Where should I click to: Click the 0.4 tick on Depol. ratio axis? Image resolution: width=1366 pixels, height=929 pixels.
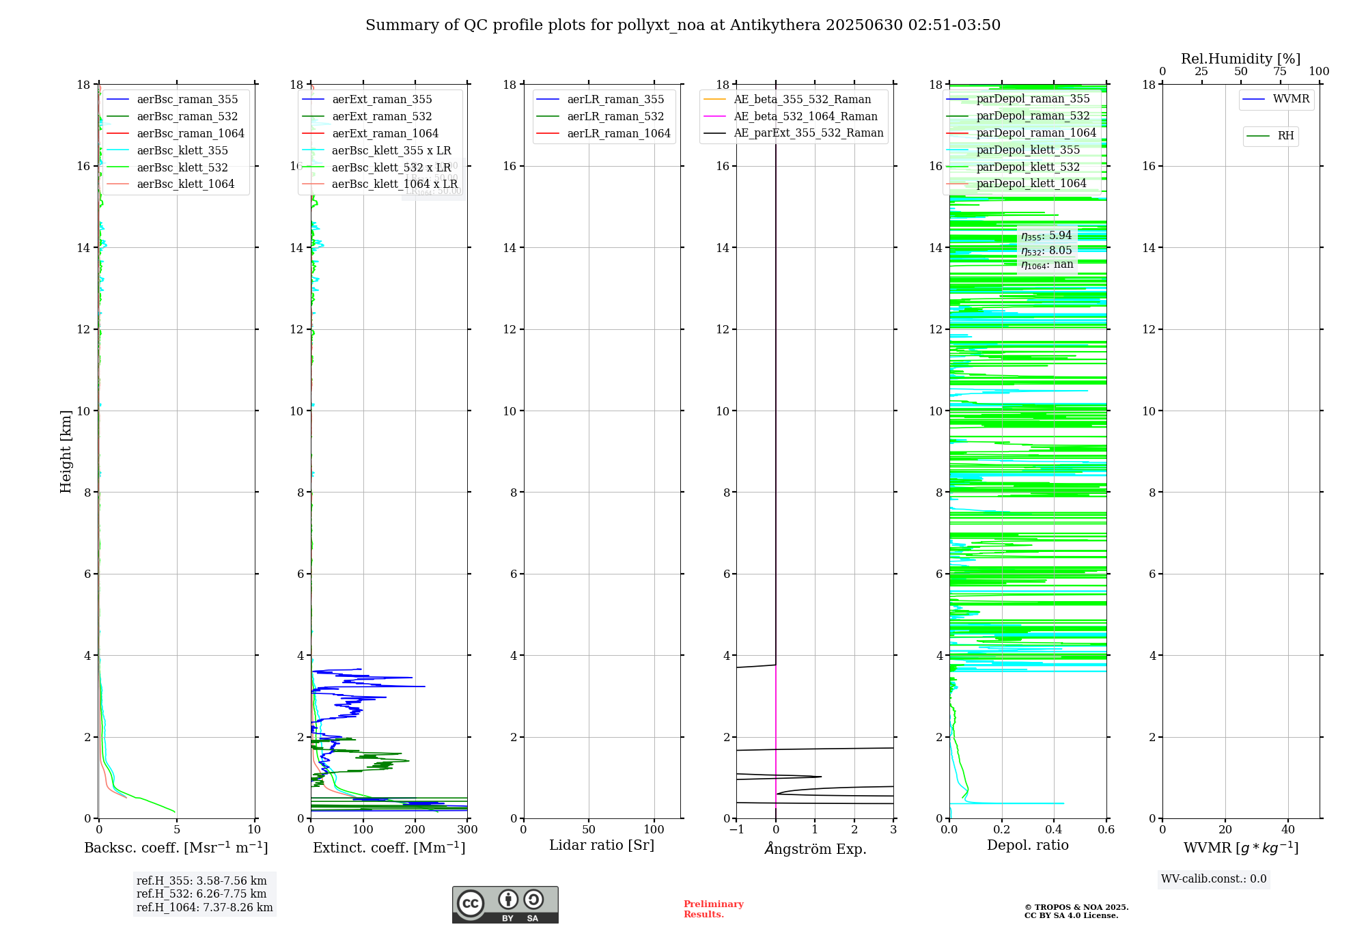click(1054, 830)
